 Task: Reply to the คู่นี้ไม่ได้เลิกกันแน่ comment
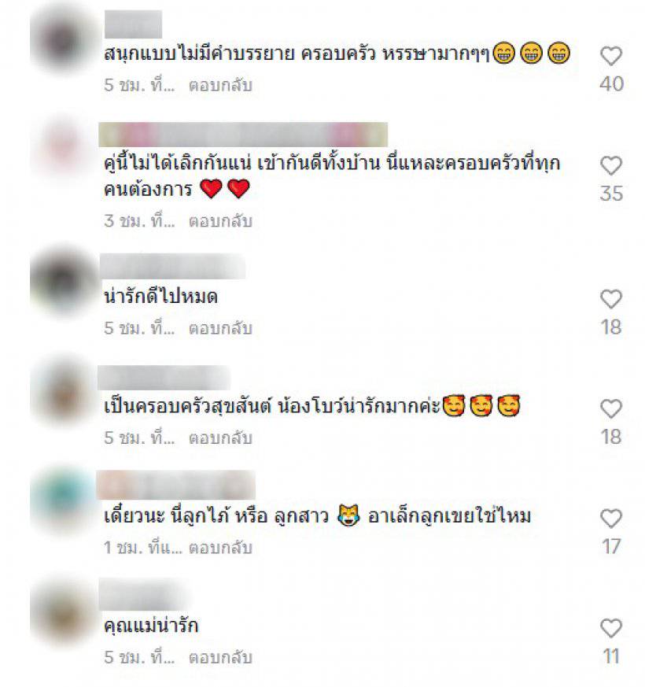pyautogui.click(x=220, y=221)
